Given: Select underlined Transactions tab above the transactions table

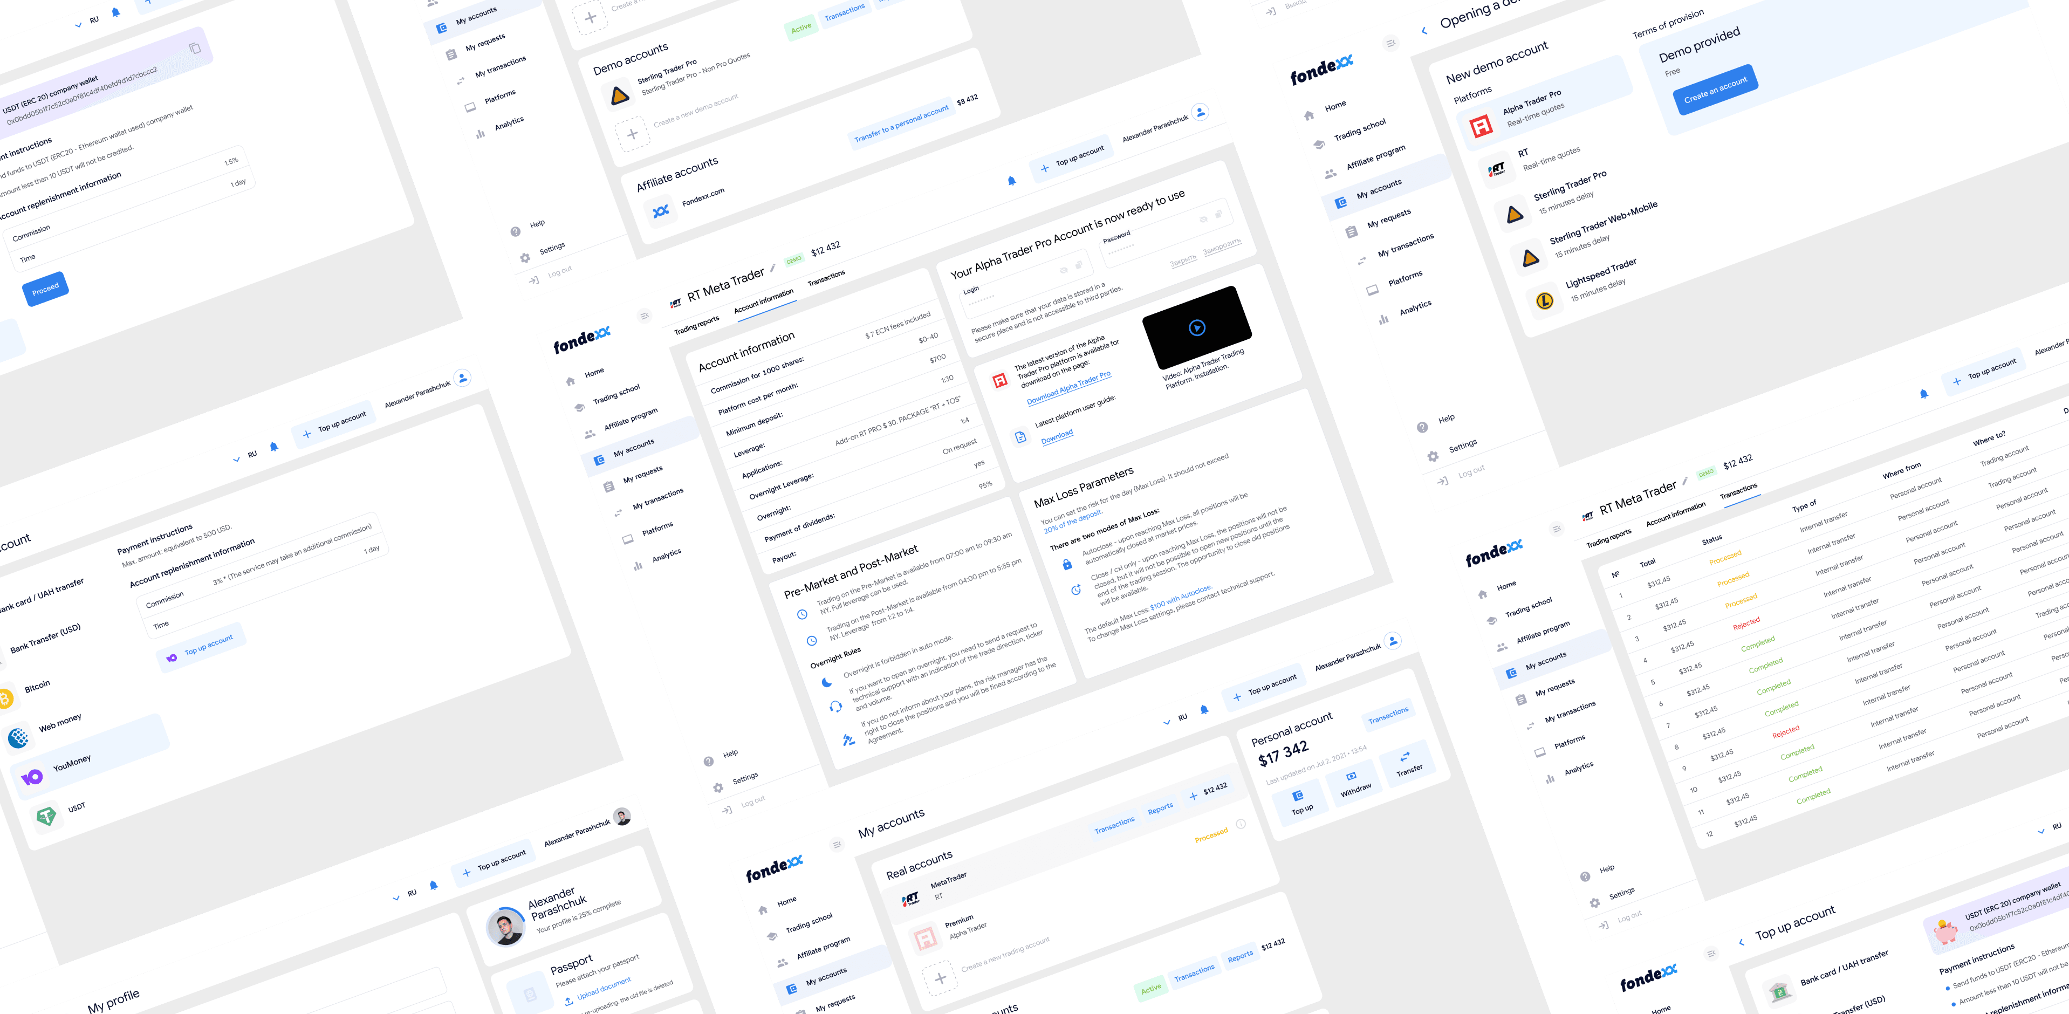Looking at the screenshot, I should pyautogui.click(x=1738, y=491).
